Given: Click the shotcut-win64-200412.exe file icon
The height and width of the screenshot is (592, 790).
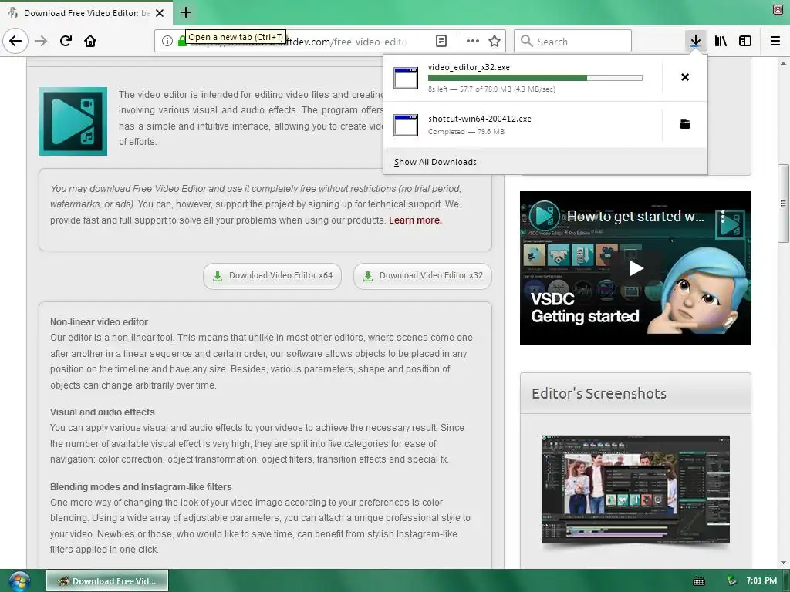Looking at the screenshot, I should pyautogui.click(x=406, y=125).
